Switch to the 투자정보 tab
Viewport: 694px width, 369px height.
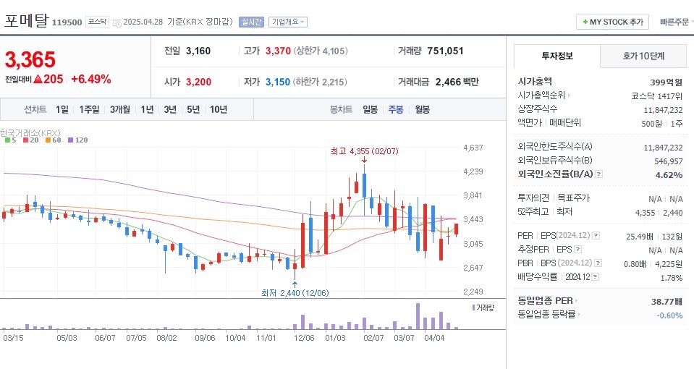tap(557, 56)
